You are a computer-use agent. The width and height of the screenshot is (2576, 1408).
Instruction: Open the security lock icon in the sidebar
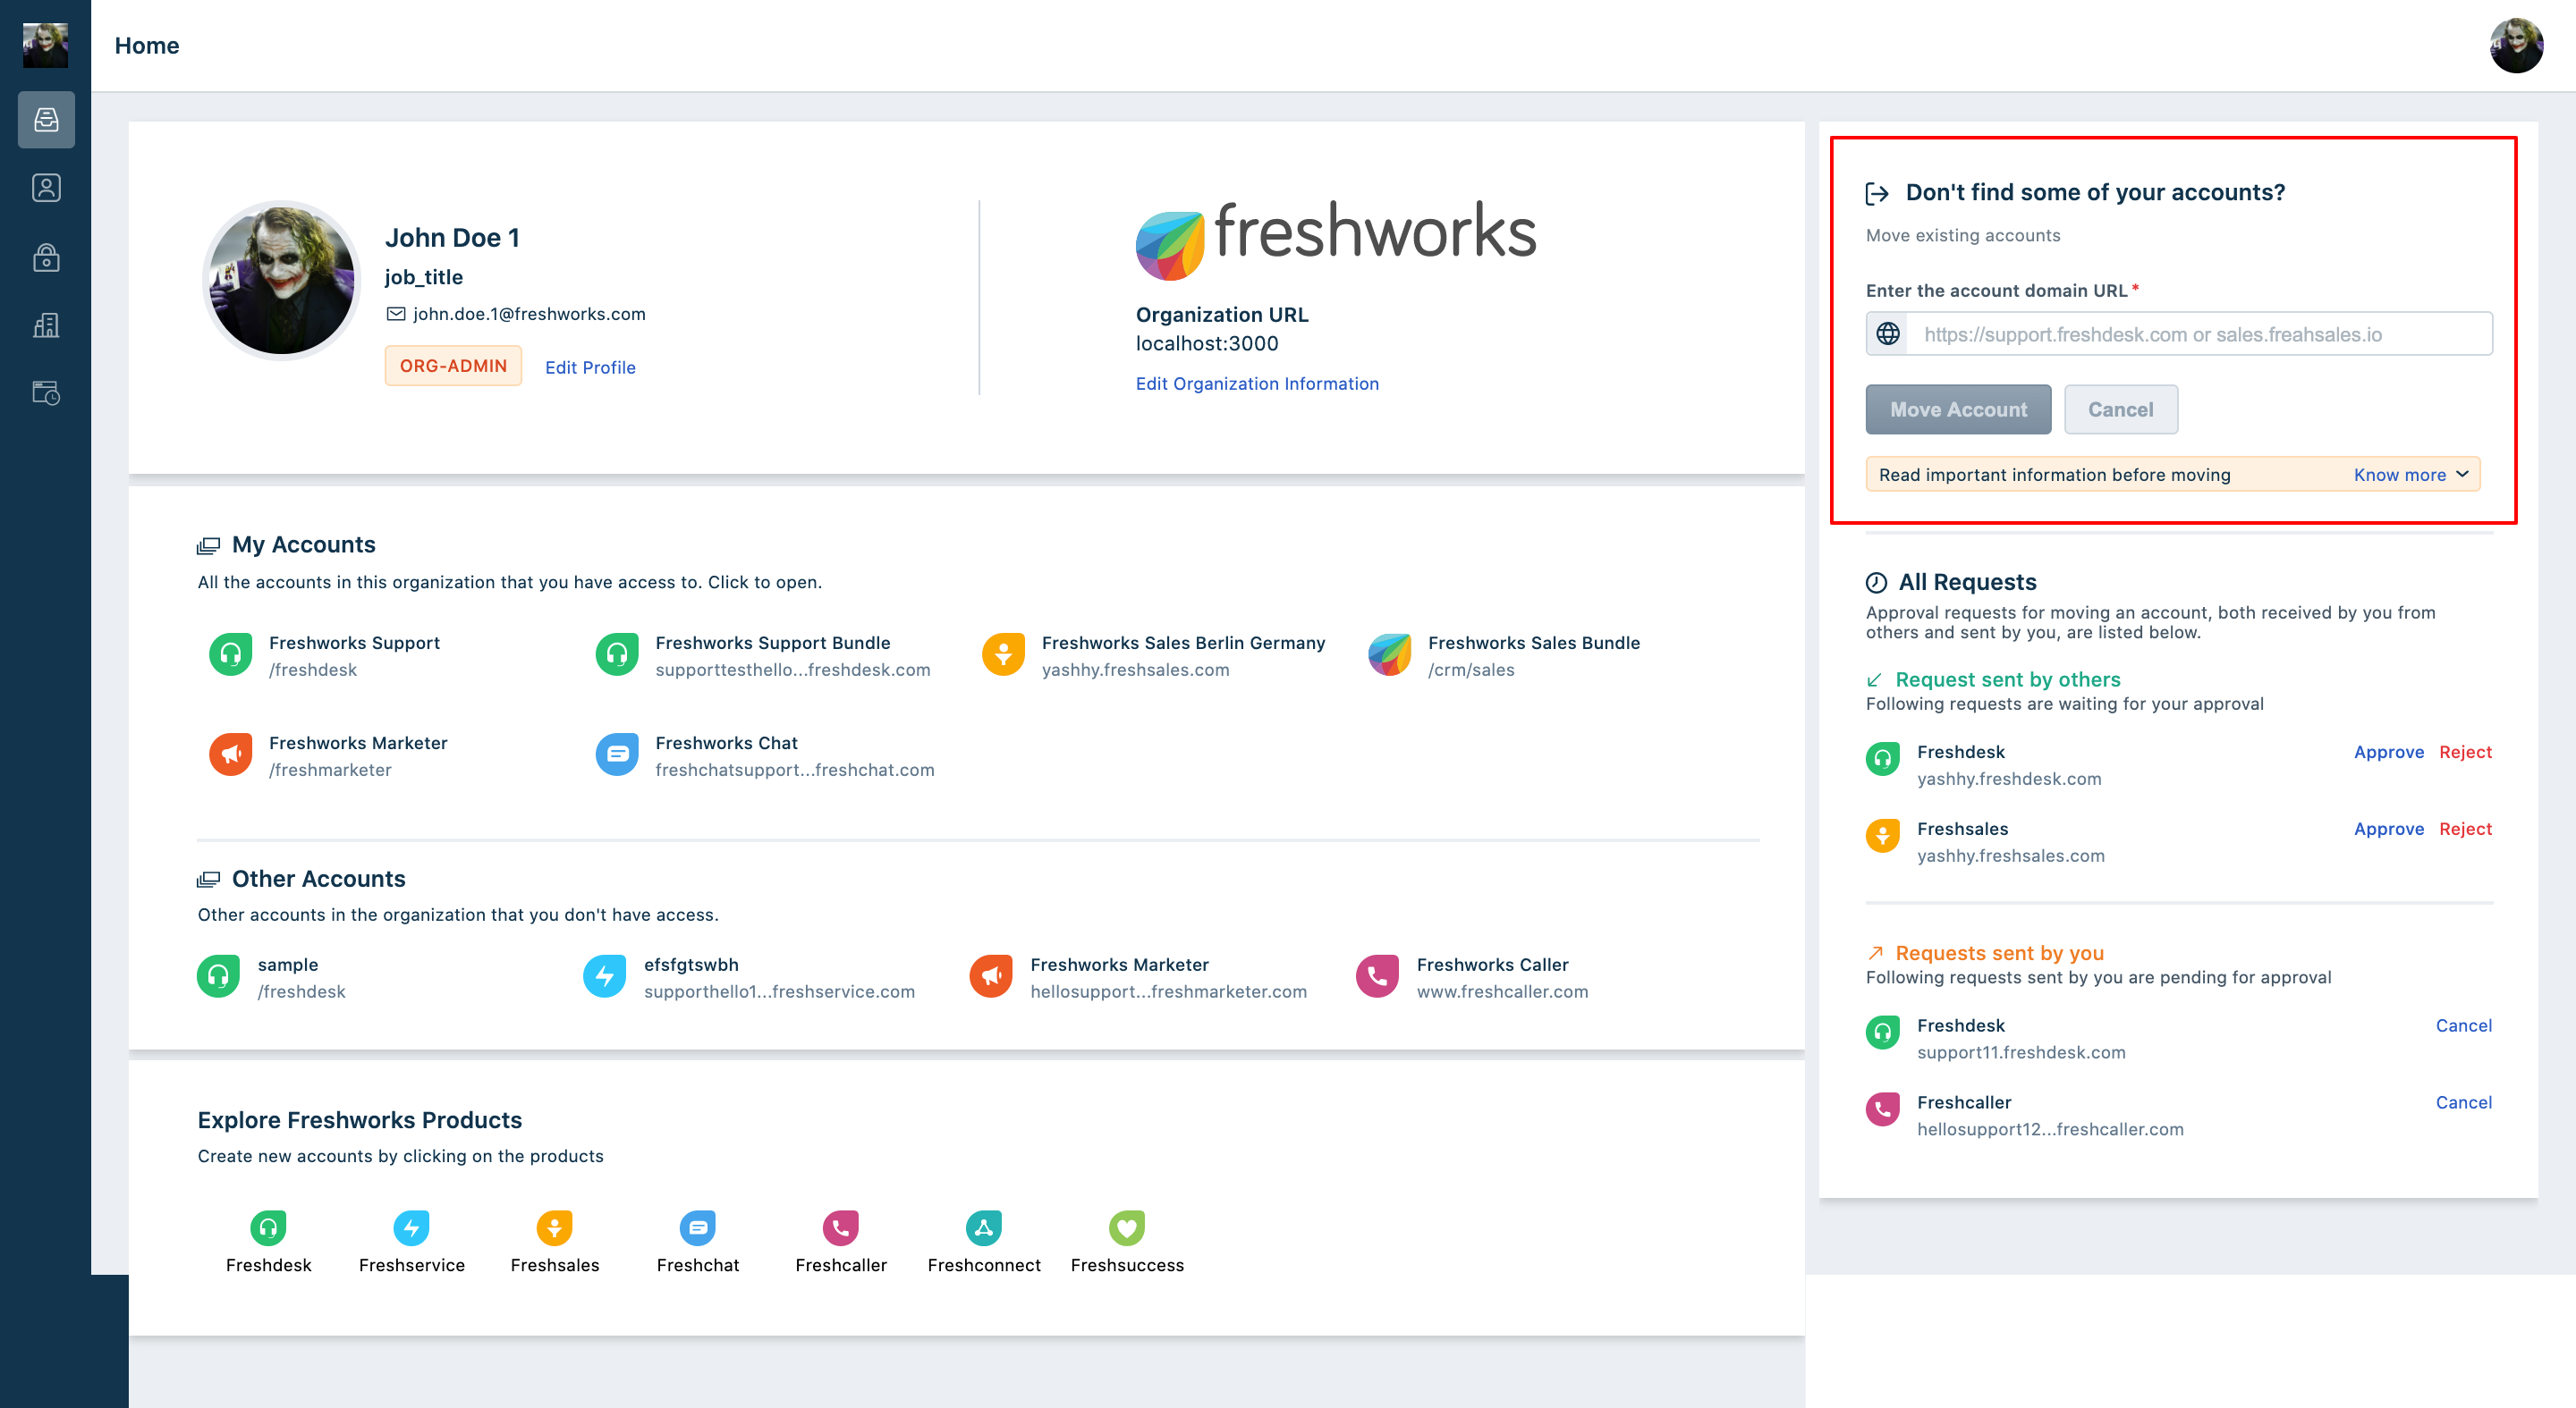pos(46,257)
